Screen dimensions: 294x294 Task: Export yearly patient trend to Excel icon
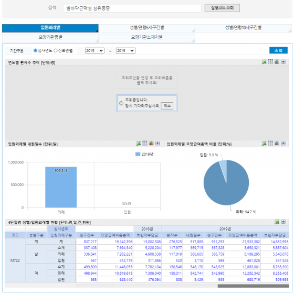[264, 62]
